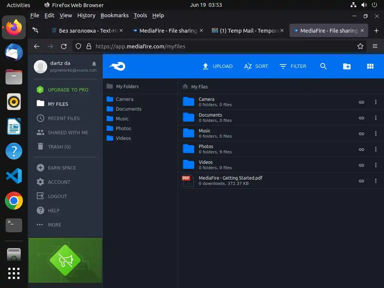Launch Thunderbird from dock
The height and width of the screenshot is (288, 384).
[14, 52]
